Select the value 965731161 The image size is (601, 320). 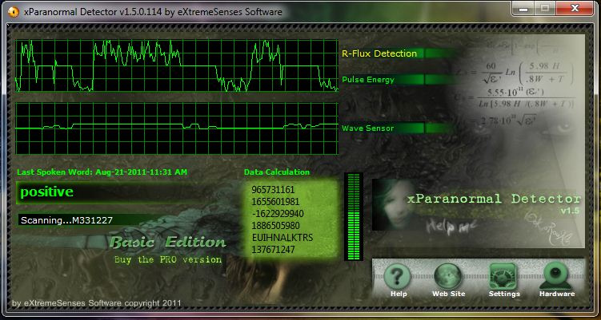(x=273, y=190)
